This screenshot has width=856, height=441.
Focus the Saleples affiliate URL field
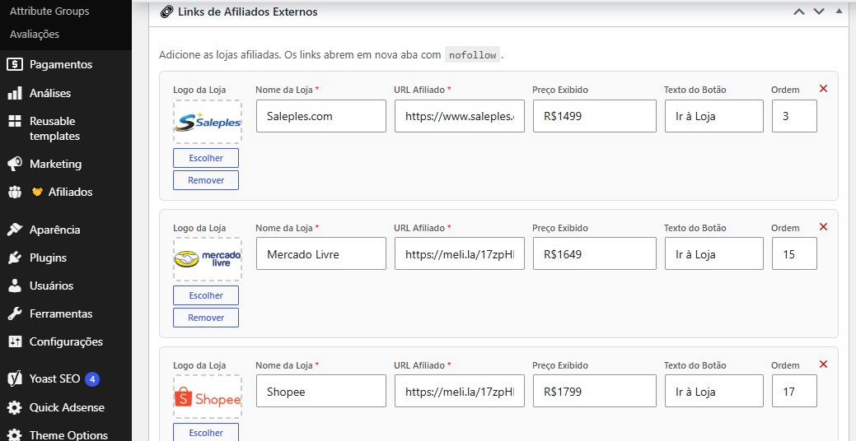click(460, 115)
